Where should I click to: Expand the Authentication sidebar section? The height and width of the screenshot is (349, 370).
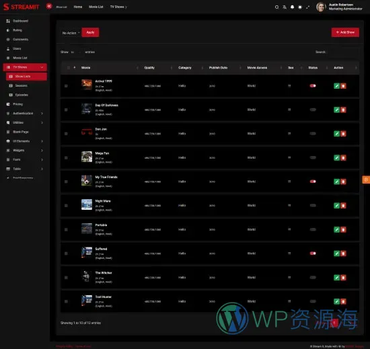click(25, 114)
